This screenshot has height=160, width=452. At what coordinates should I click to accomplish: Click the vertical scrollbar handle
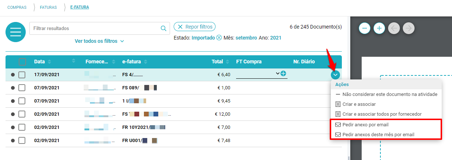[x=348, y=158]
